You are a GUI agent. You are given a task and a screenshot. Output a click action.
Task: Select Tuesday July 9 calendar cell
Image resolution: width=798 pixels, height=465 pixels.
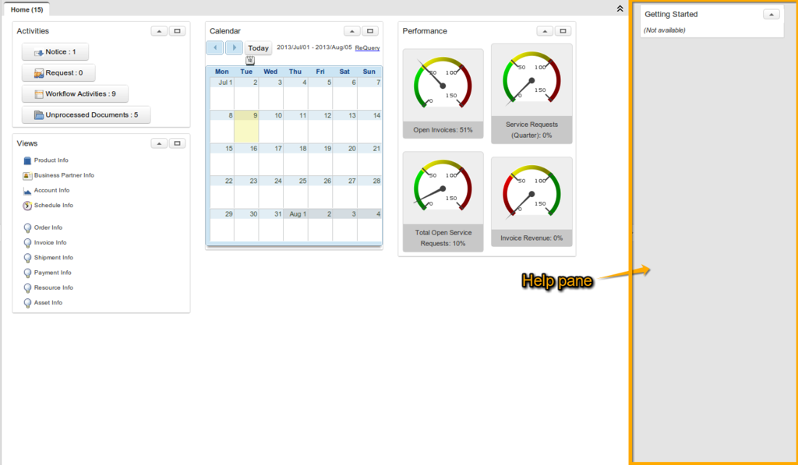click(246, 126)
